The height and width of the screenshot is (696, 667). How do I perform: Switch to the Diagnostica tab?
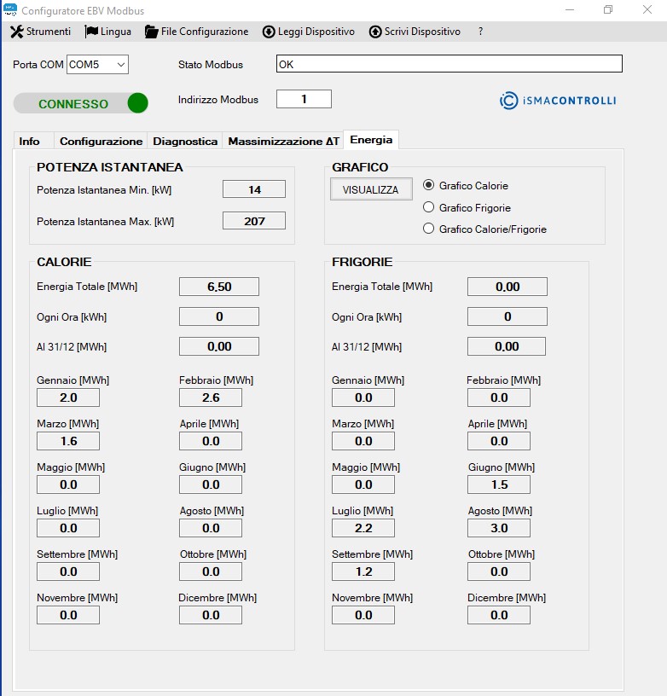click(x=185, y=141)
